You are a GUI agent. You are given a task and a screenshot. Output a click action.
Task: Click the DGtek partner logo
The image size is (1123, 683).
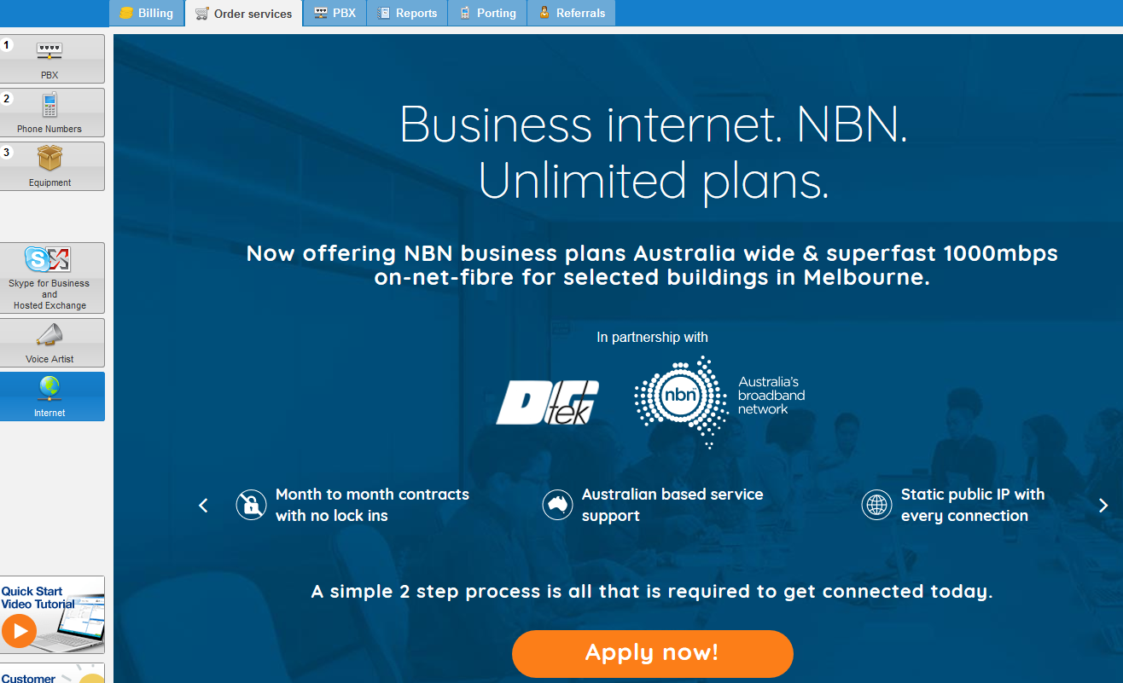point(547,402)
